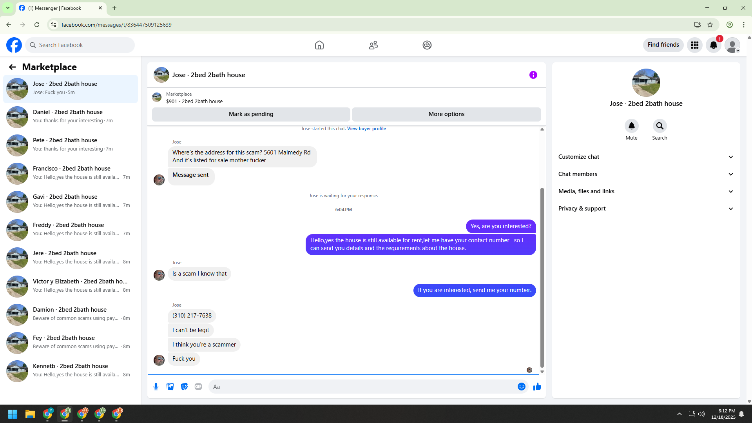The height and width of the screenshot is (423, 752).
Task: Open Gavi · 2bed 2bath house conversation
Action: pyautogui.click(x=71, y=202)
